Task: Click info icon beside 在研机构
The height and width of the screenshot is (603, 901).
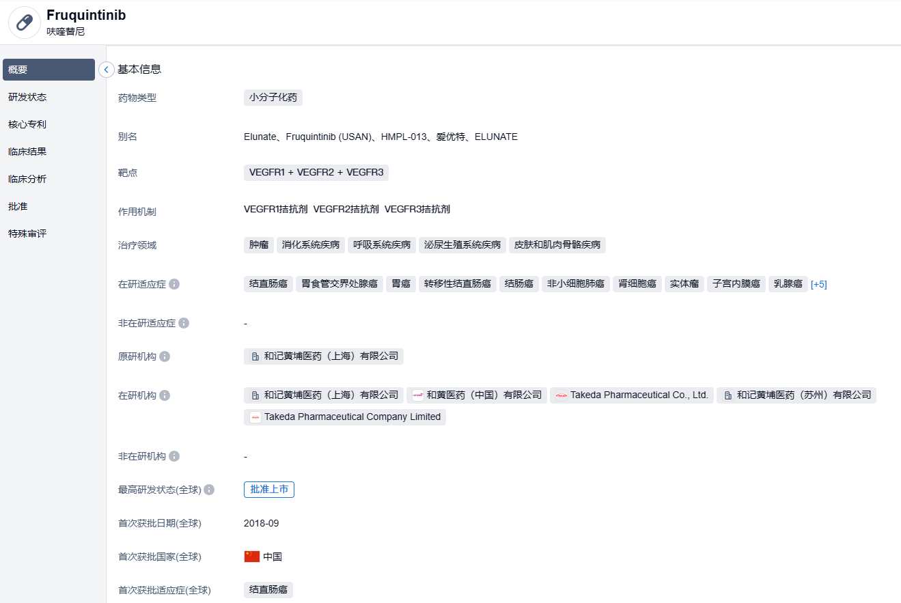Action: pyautogui.click(x=165, y=395)
